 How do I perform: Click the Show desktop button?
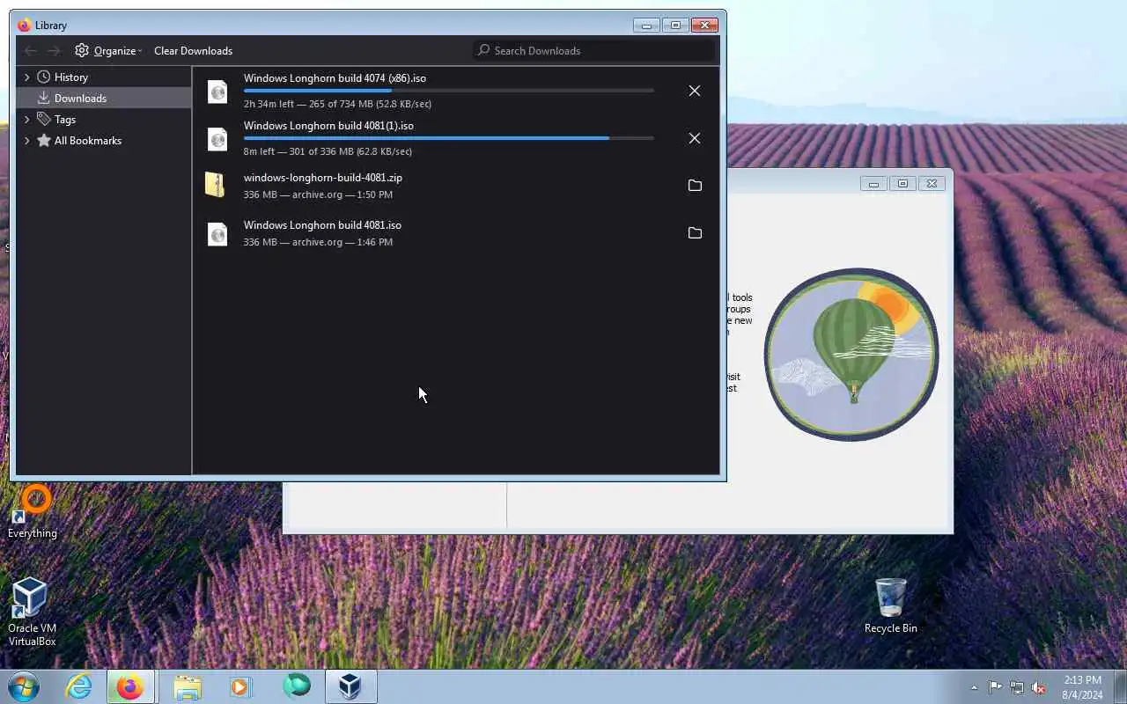1121,687
